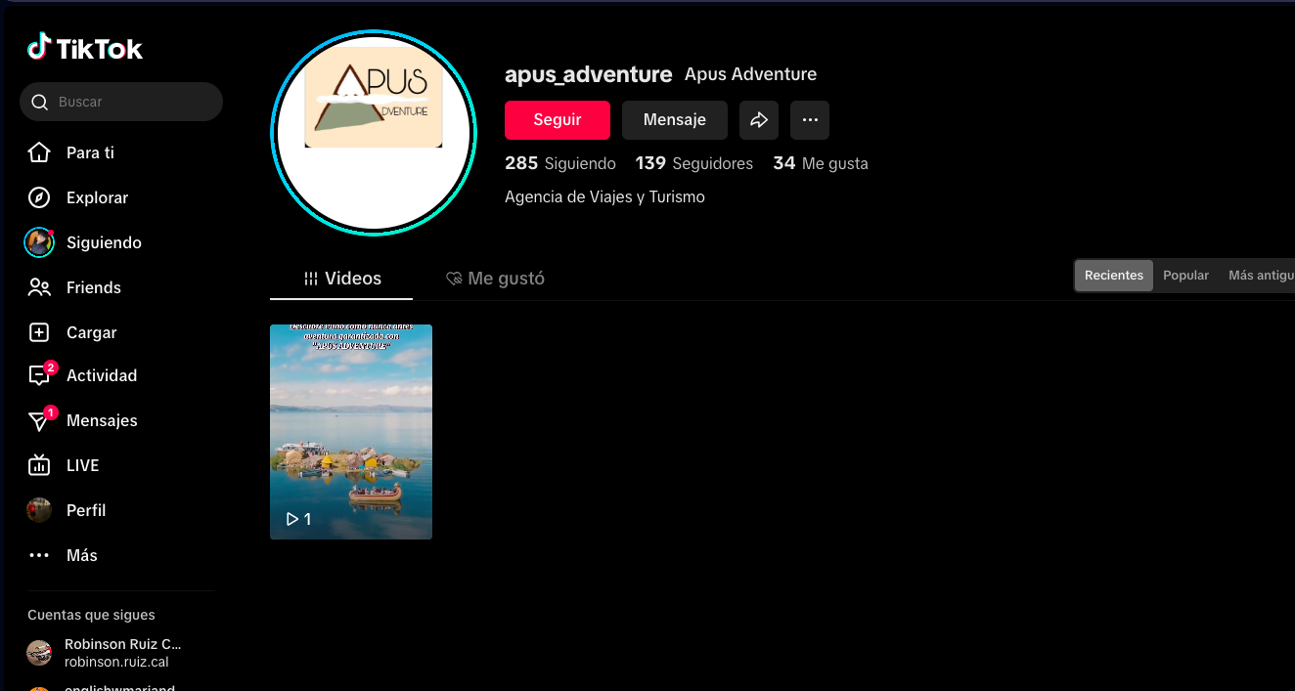
Task: Send a Mensaje to apus_adventure
Action: coord(675,120)
